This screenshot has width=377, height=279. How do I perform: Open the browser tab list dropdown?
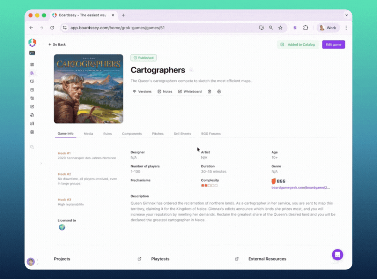346,15
